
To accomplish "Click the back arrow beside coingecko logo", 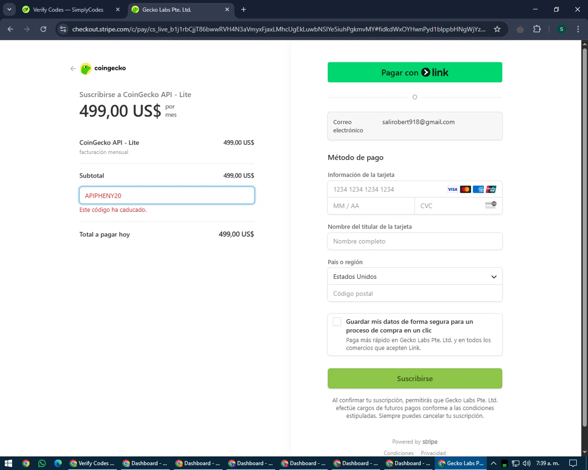I will pos(73,69).
